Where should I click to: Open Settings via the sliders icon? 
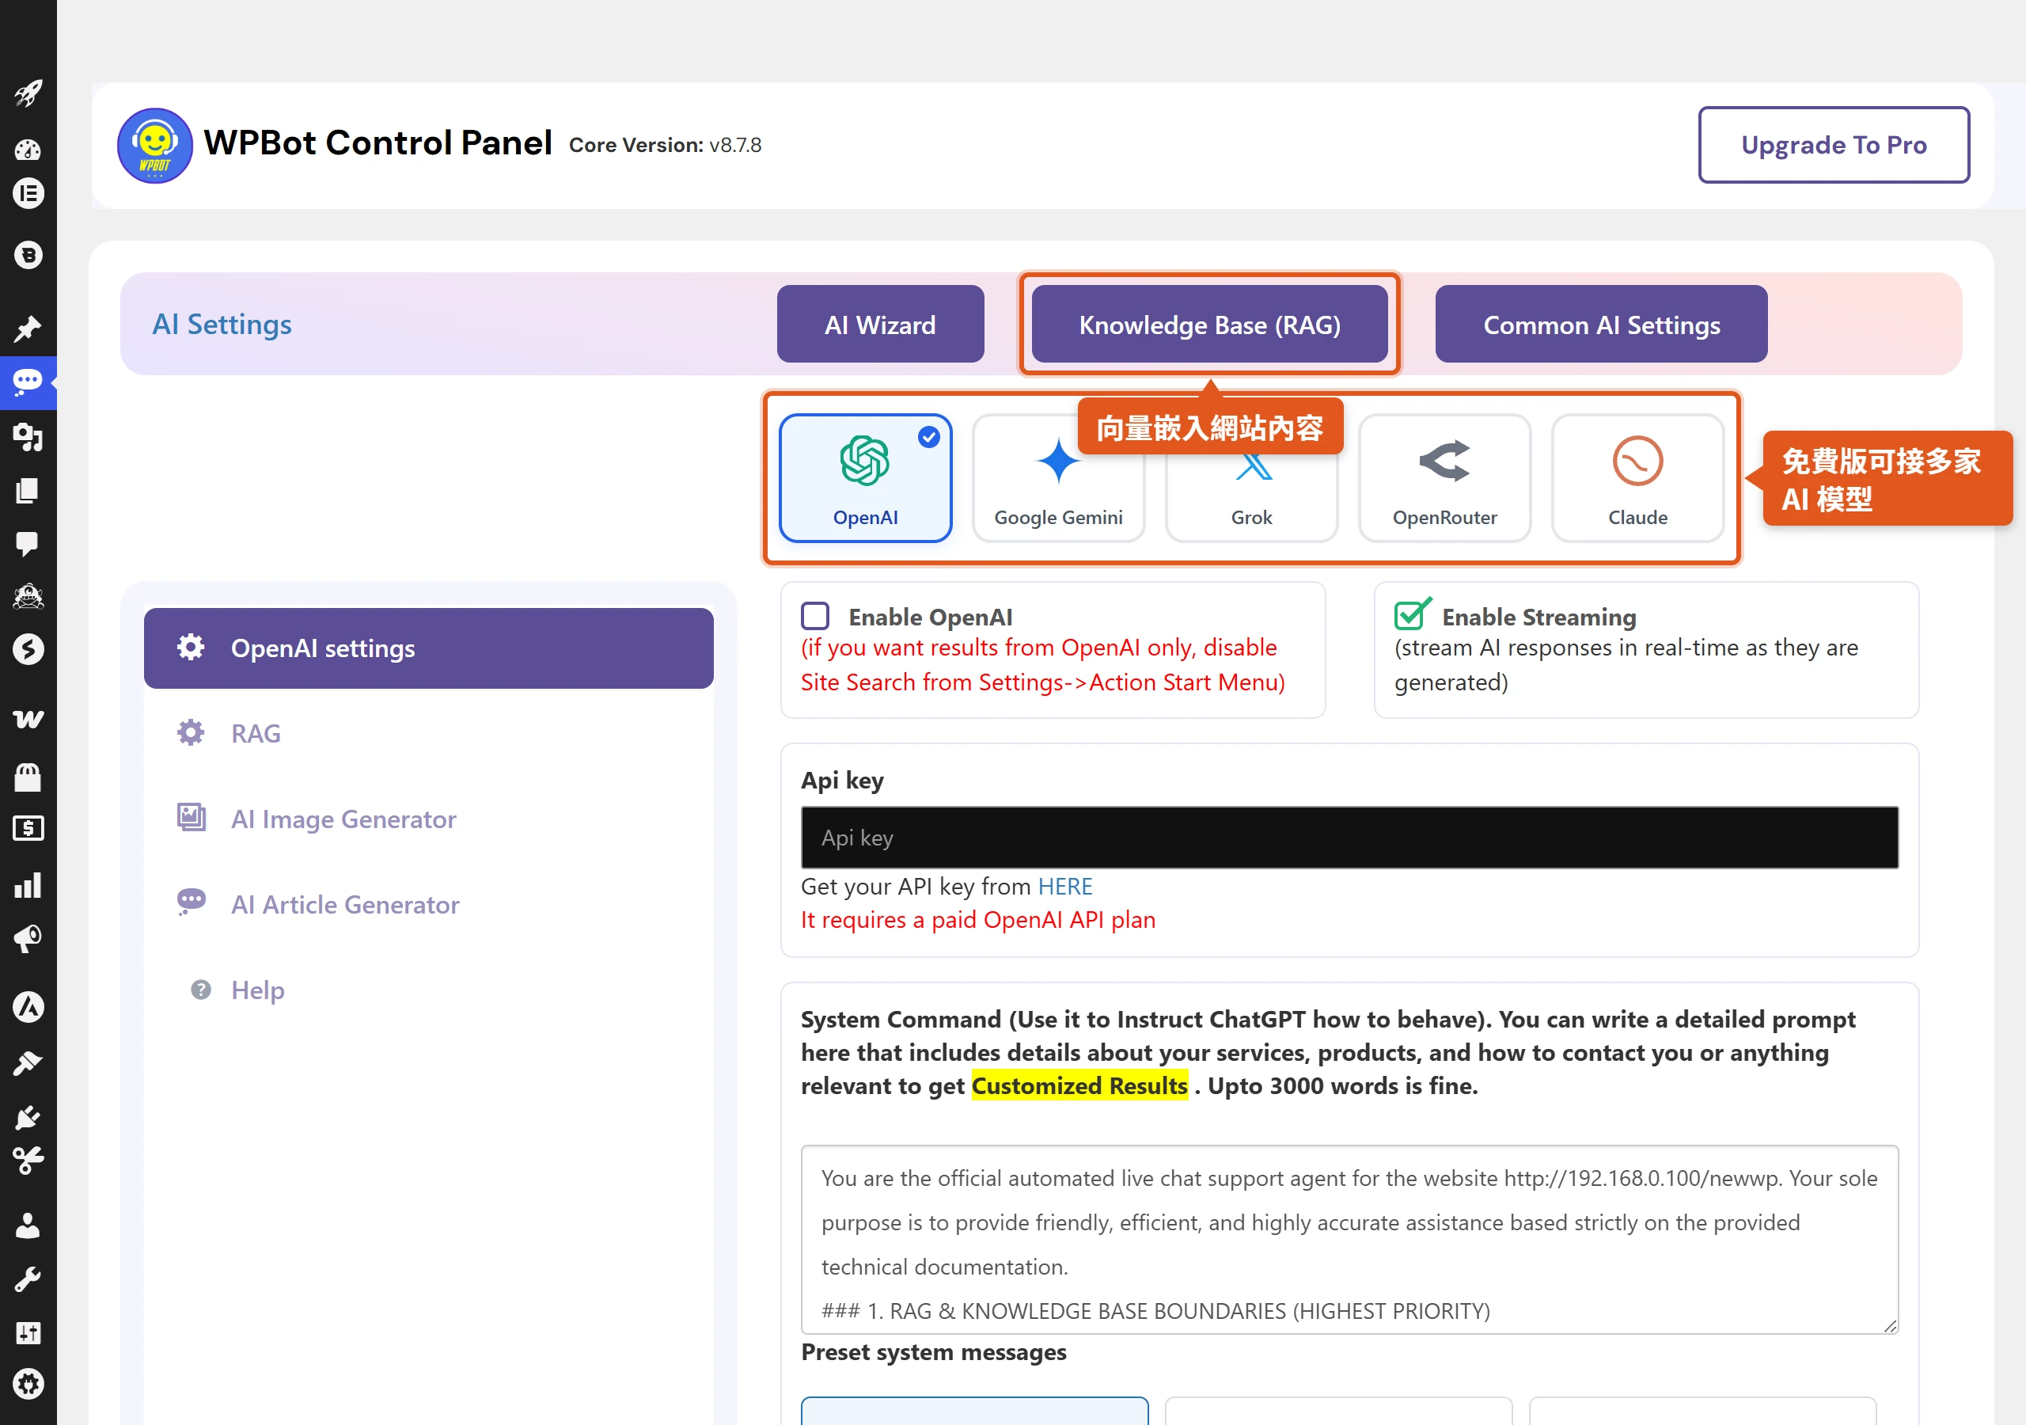[28, 1332]
